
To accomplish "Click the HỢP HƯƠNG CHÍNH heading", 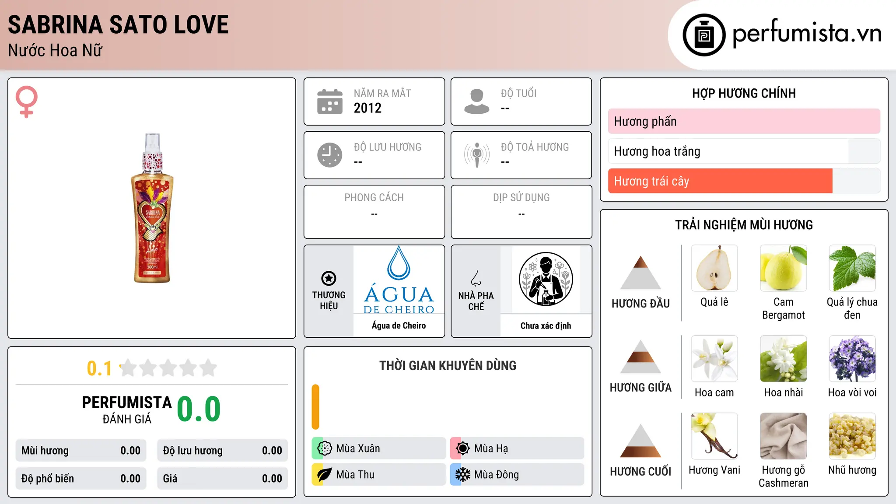I will (x=744, y=93).
